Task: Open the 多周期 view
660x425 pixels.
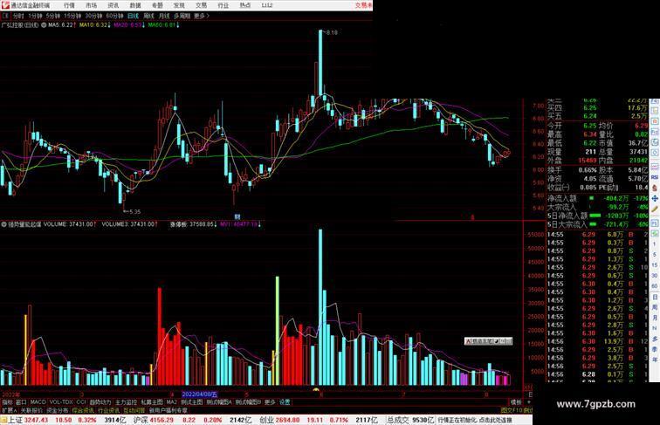Action: (x=182, y=16)
